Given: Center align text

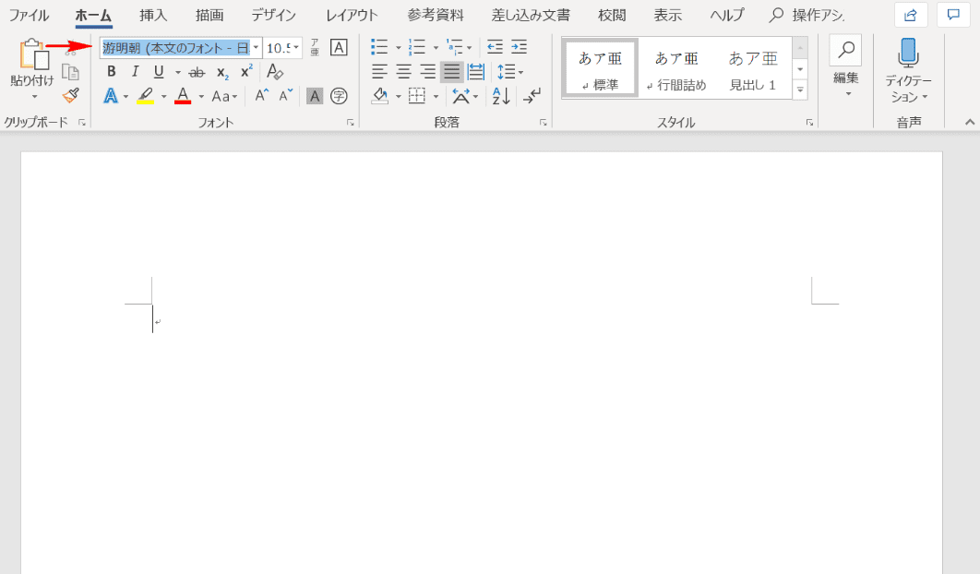Looking at the screenshot, I should [x=404, y=72].
